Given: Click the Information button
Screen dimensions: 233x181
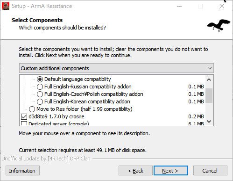Looking at the screenshot, I should (22, 171).
